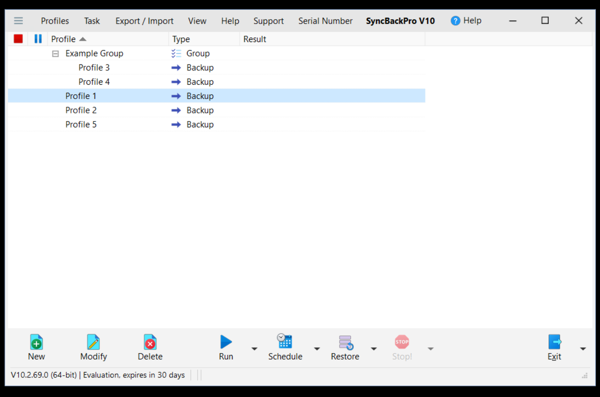Viewport: 600px width, 397px height.
Task: Open the Restore dropdown arrow
Action: (x=373, y=348)
